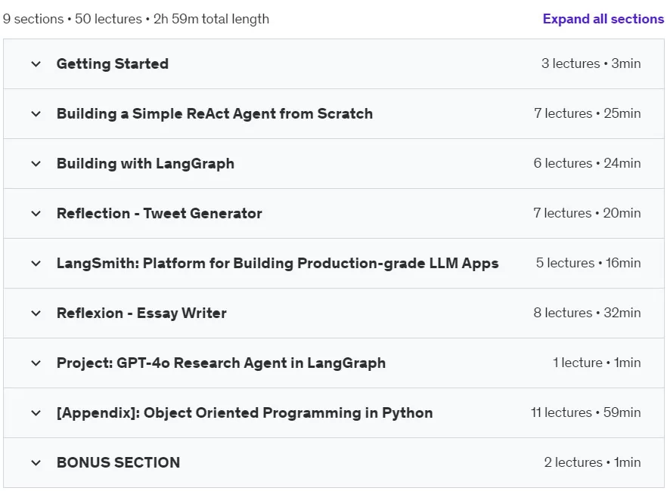Open Reflexion - Essay Writer section title
Image resolution: width=667 pixels, height=491 pixels.
pyautogui.click(x=141, y=313)
